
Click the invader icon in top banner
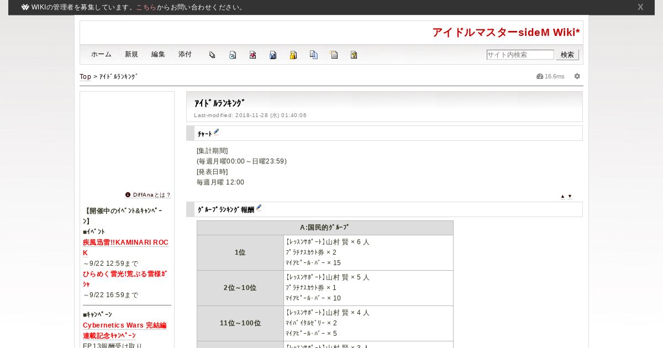25,7
